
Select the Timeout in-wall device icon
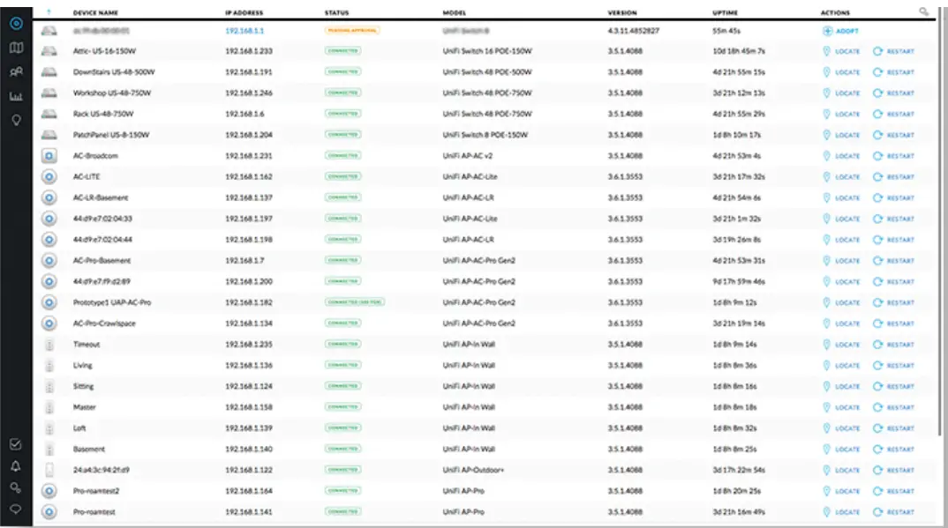49,345
